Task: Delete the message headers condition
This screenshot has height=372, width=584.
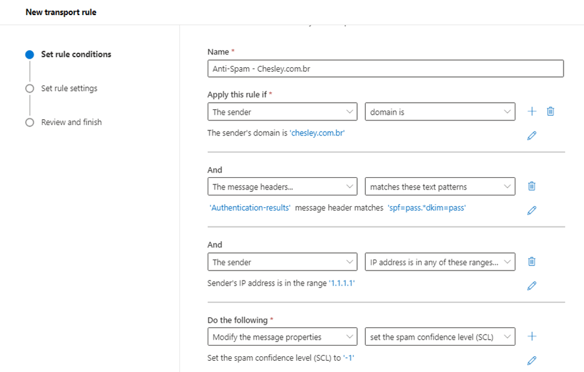Action: [532, 186]
